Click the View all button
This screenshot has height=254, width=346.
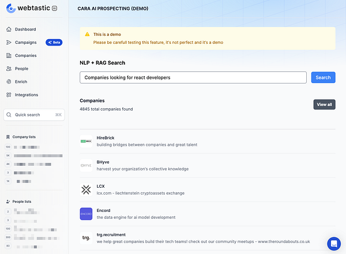324,104
